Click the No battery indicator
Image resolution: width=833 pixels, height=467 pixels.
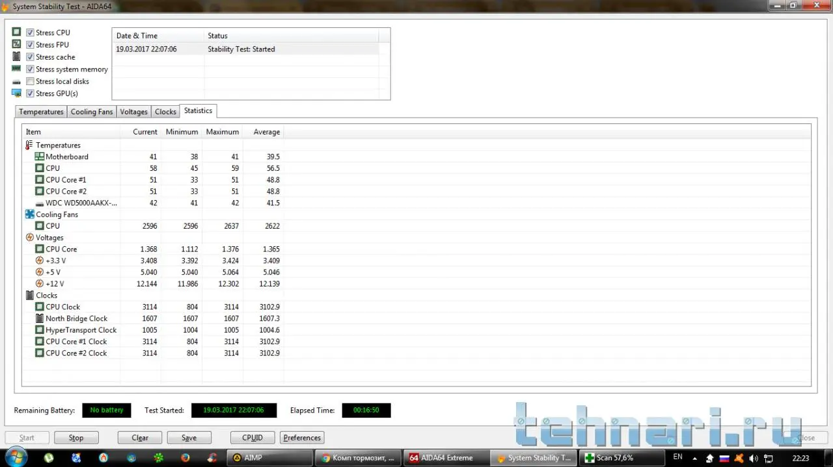click(x=107, y=410)
